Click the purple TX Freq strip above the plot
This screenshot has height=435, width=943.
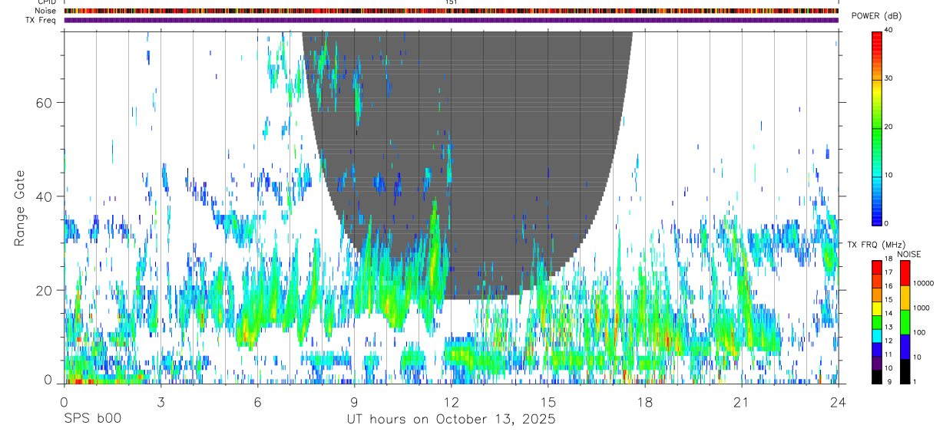coord(451,20)
